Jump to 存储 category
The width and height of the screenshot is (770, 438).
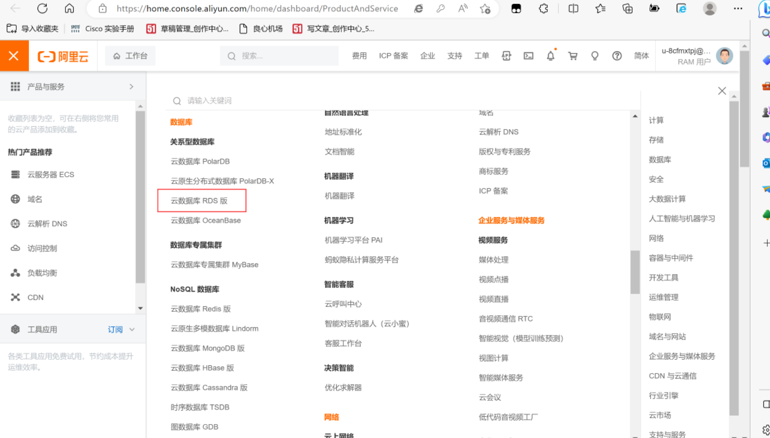click(x=656, y=140)
